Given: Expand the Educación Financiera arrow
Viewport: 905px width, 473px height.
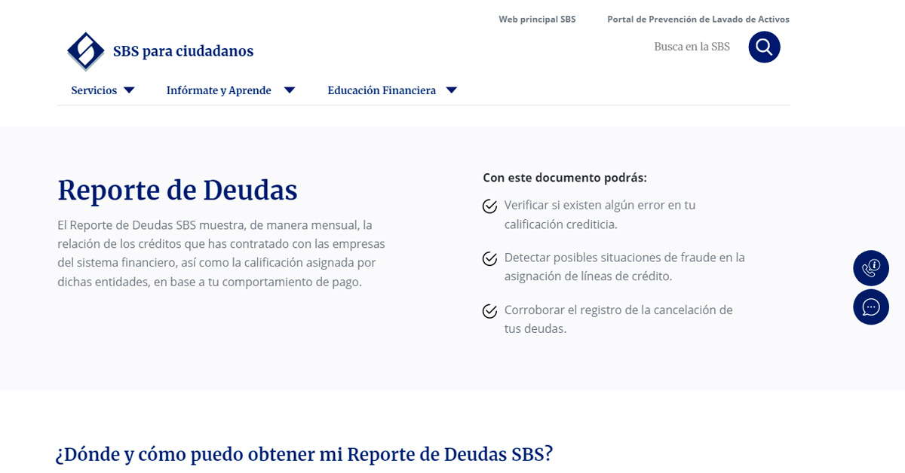Looking at the screenshot, I should click(x=452, y=90).
